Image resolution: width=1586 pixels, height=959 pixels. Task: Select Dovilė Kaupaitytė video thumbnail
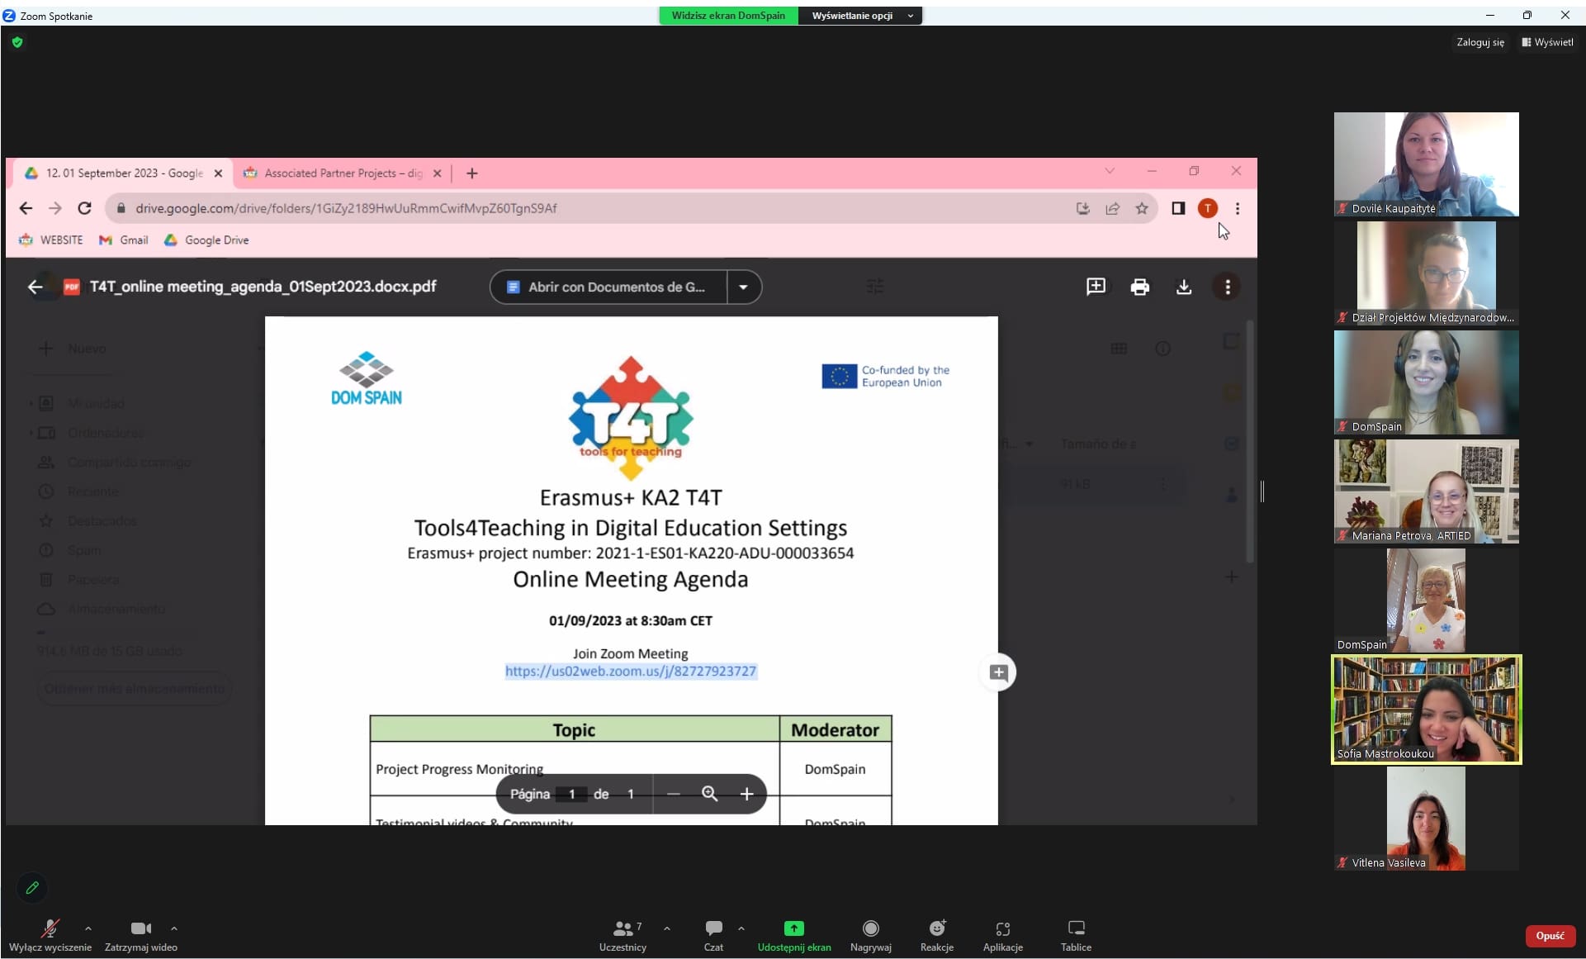tap(1426, 164)
